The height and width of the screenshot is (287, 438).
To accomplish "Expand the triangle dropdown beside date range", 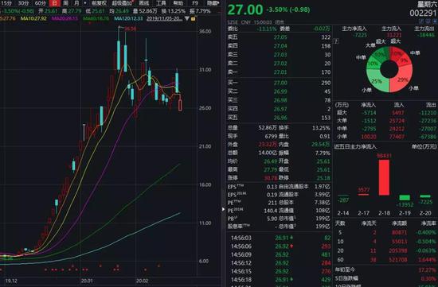I will [x=187, y=18].
